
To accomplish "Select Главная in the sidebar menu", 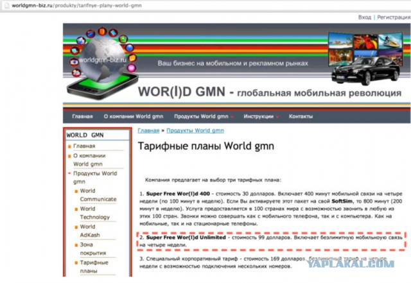I will pyautogui.click(x=84, y=146).
